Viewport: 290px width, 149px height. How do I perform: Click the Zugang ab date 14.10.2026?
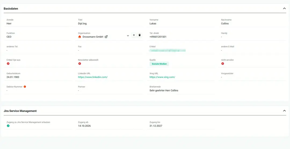[x=84, y=126]
